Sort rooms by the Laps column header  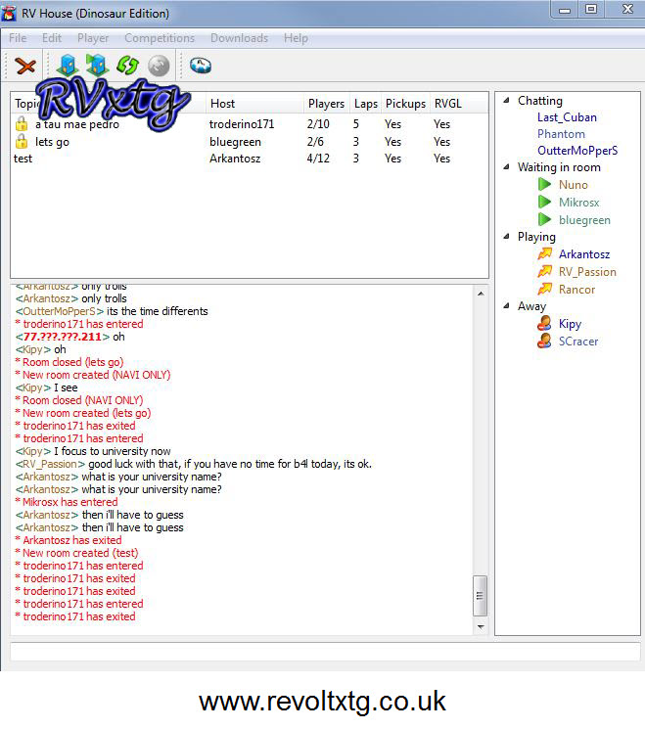(x=365, y=104)
